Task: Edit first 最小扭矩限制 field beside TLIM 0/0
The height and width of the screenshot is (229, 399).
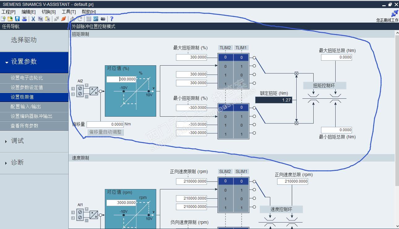Action: [191, 108]
